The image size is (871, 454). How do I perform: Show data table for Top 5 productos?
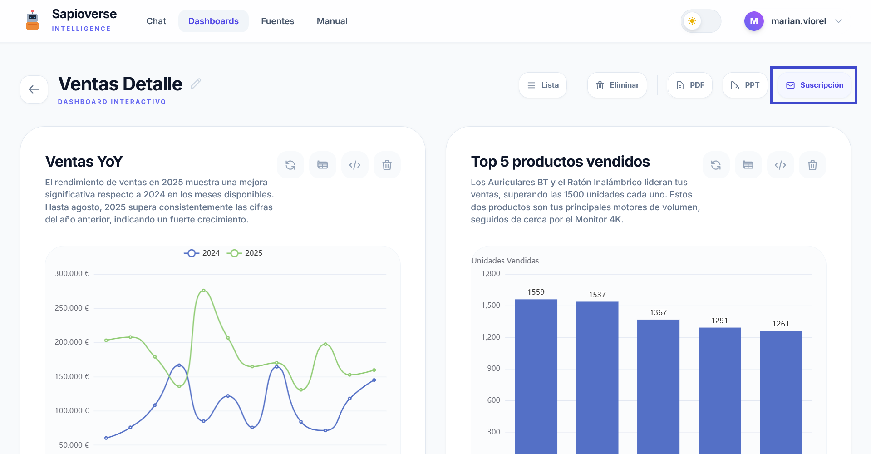click(x=748, y=165)
